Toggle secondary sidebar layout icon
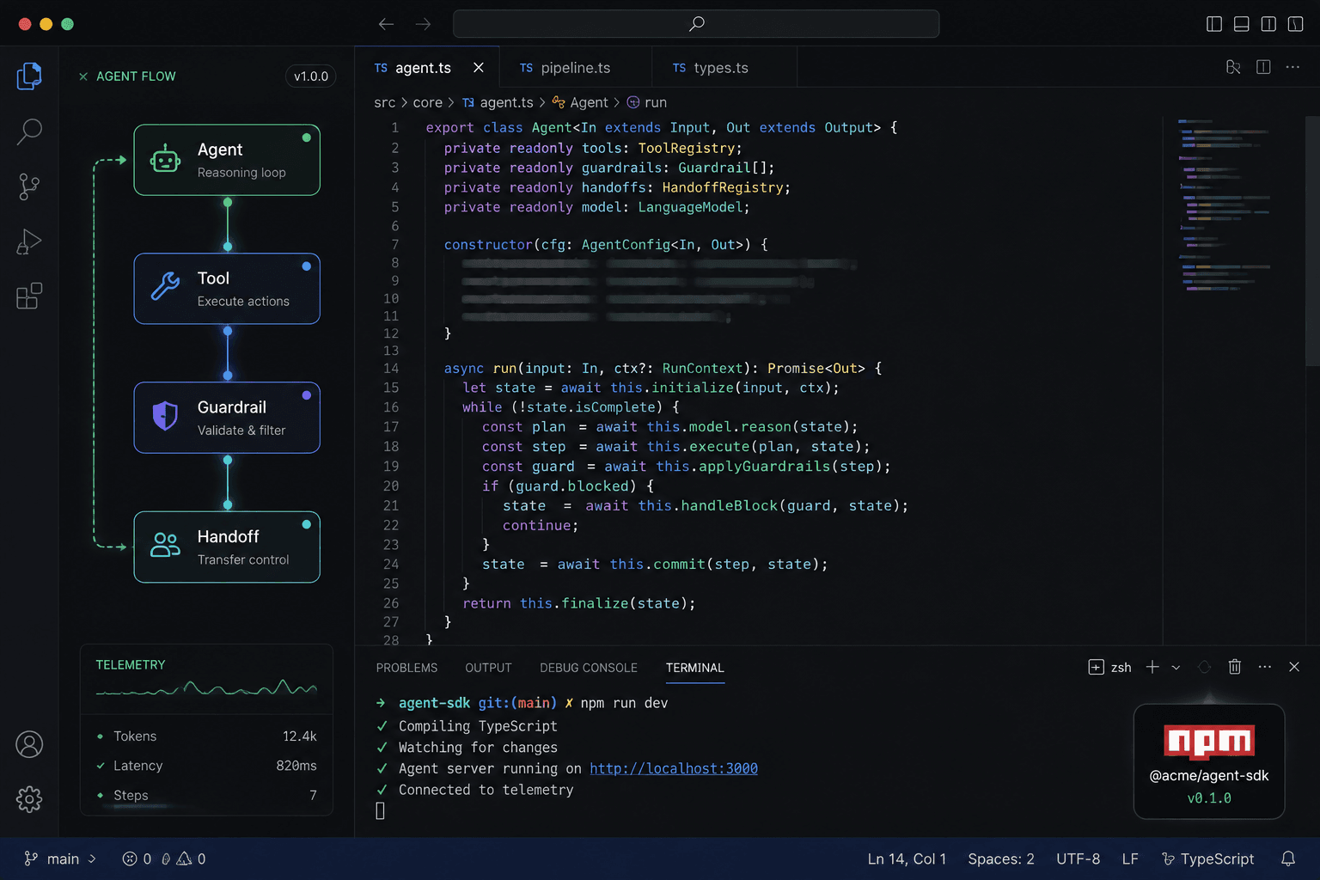 click(x=1268, y=24)
